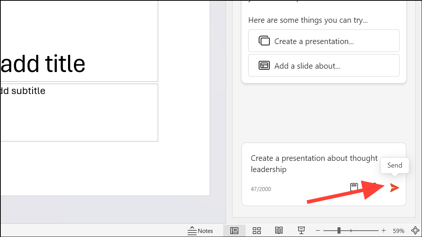Viewport: 422px width, 237px height.
Task: Choose the Create a presentation suggestion
Action: click(324, 41)
